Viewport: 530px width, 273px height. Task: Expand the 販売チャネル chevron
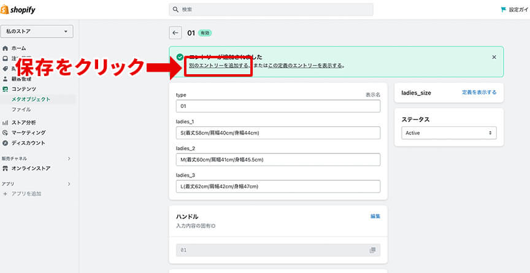click(x=69, y=158)
